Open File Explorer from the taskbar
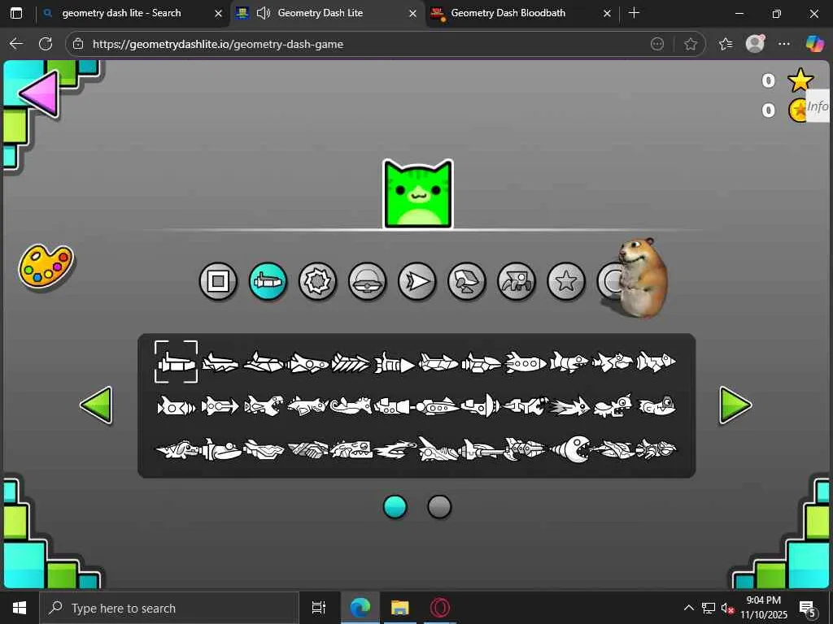 (x=399, y=608)
